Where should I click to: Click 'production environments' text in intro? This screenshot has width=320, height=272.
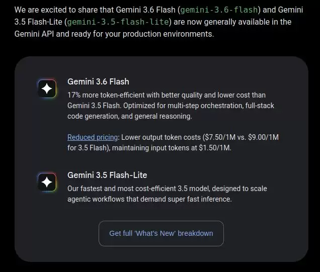click(x=168, y=34)
